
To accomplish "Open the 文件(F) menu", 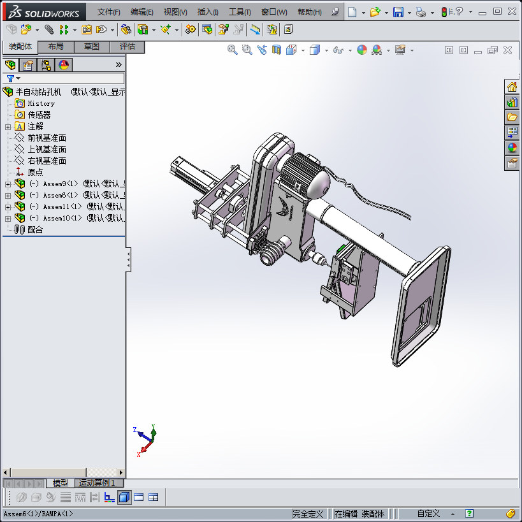I will pos(108,12).
